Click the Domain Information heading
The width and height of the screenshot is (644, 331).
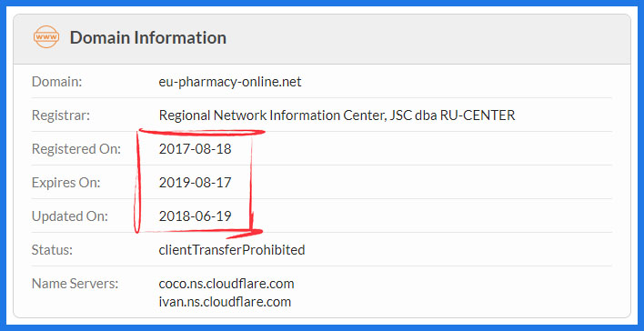tap(148, 37)
